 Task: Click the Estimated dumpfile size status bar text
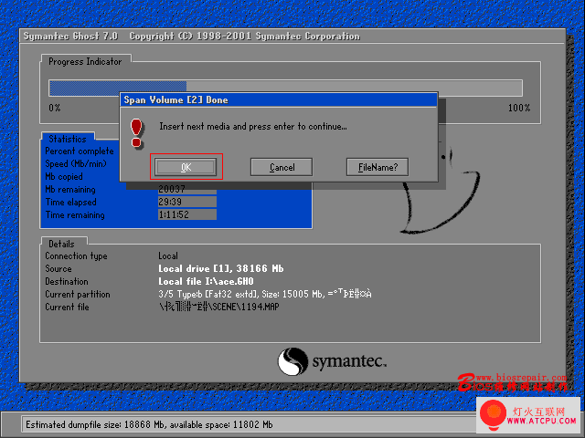(149, 424)
